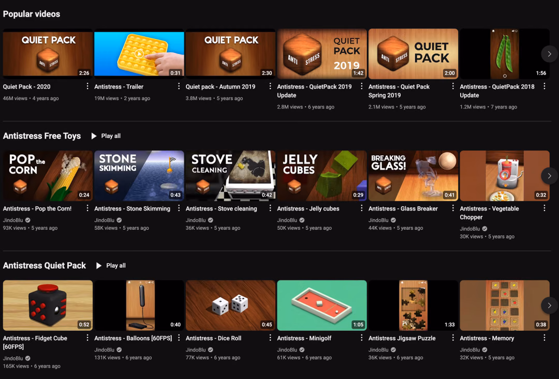Open the Fidget Cube video thumbnail
Screen dimensions: 559x379
click(x=48, y=305)
